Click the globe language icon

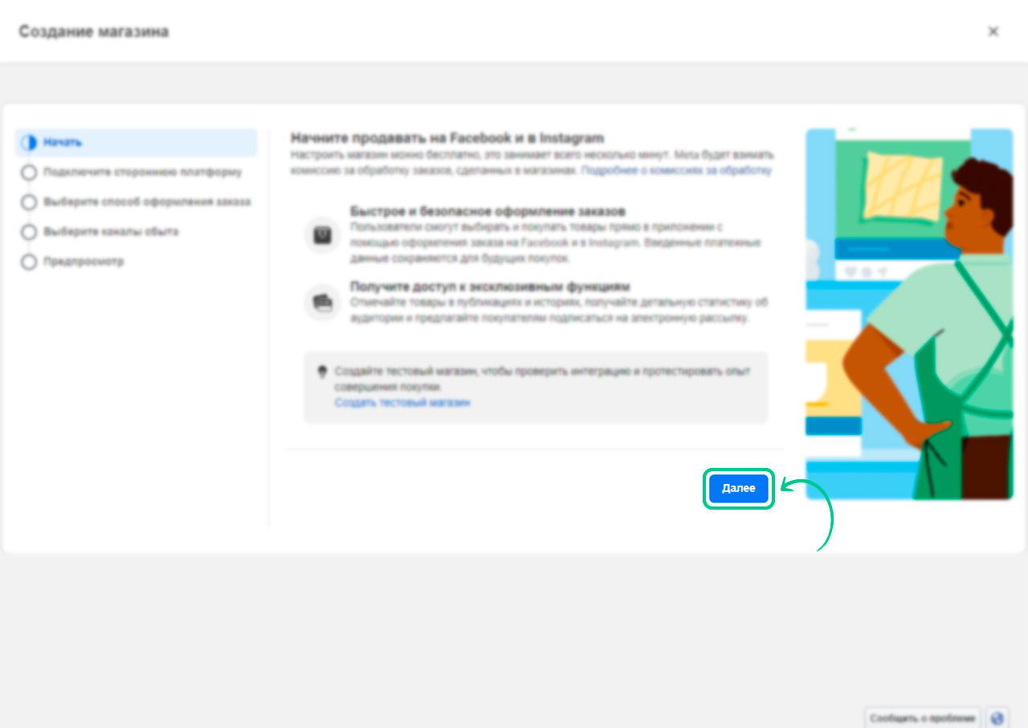coord(997,718)
